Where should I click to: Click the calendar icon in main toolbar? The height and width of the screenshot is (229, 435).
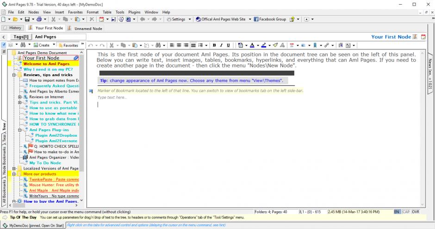(101, 19)
